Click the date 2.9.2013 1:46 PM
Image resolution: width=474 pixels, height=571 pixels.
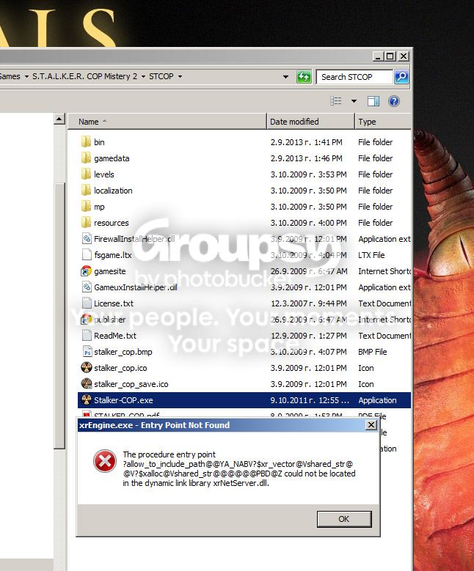tap(306, 158)
